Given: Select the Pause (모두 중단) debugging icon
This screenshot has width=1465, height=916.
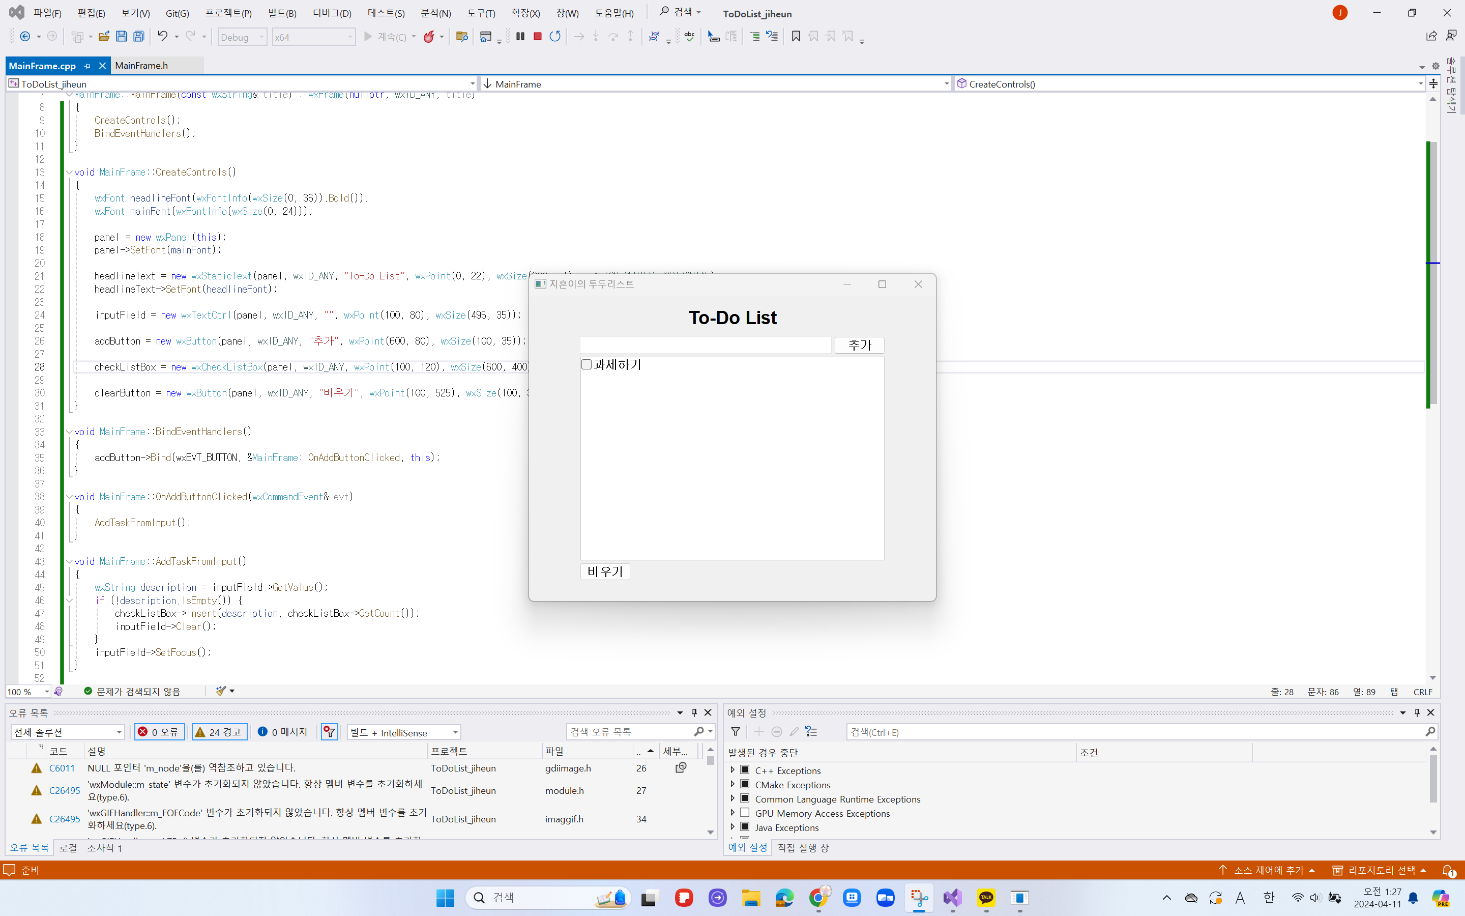Looking at the screenshot, I should pyautogui.click(x=519, y=36).
